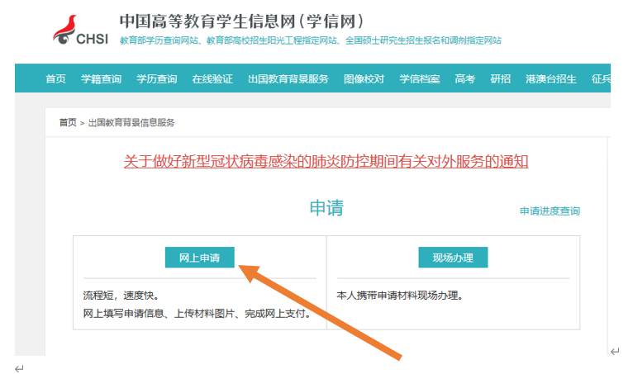Open the red epidemic prevention service notice link
The height and width of the screenshot is (374, 633).
pyautogui.click(x=326, y=161)
